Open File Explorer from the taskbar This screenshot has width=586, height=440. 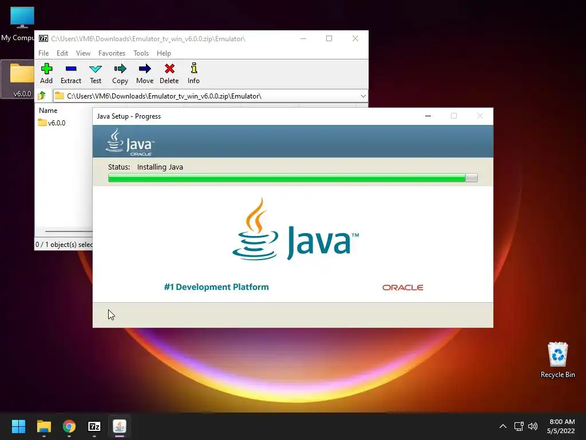click(x=43, y=426)
